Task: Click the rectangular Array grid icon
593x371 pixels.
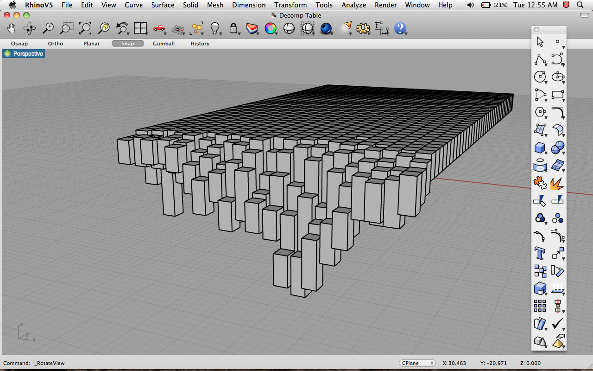Action: (540, 306)
